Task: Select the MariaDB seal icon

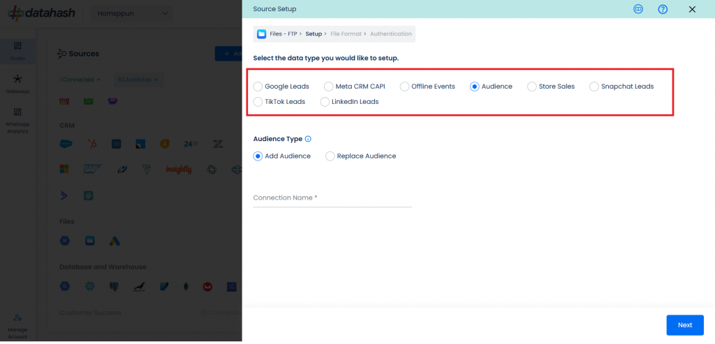Action: 139,287
